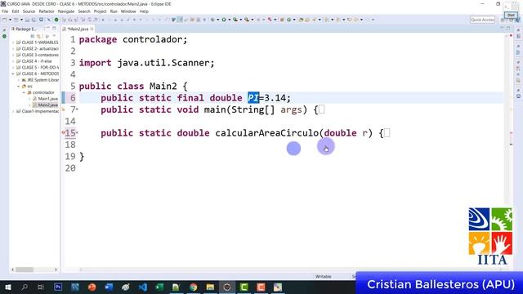
Task: Click the green Run toolbar icon
Action: pyautogui.click(x=224, y=20)
